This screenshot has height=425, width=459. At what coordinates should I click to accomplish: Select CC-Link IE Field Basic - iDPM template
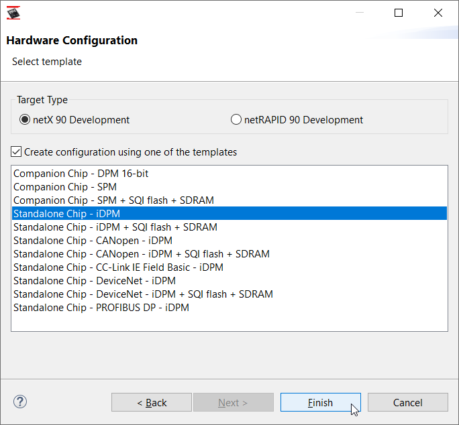point(118,267)
